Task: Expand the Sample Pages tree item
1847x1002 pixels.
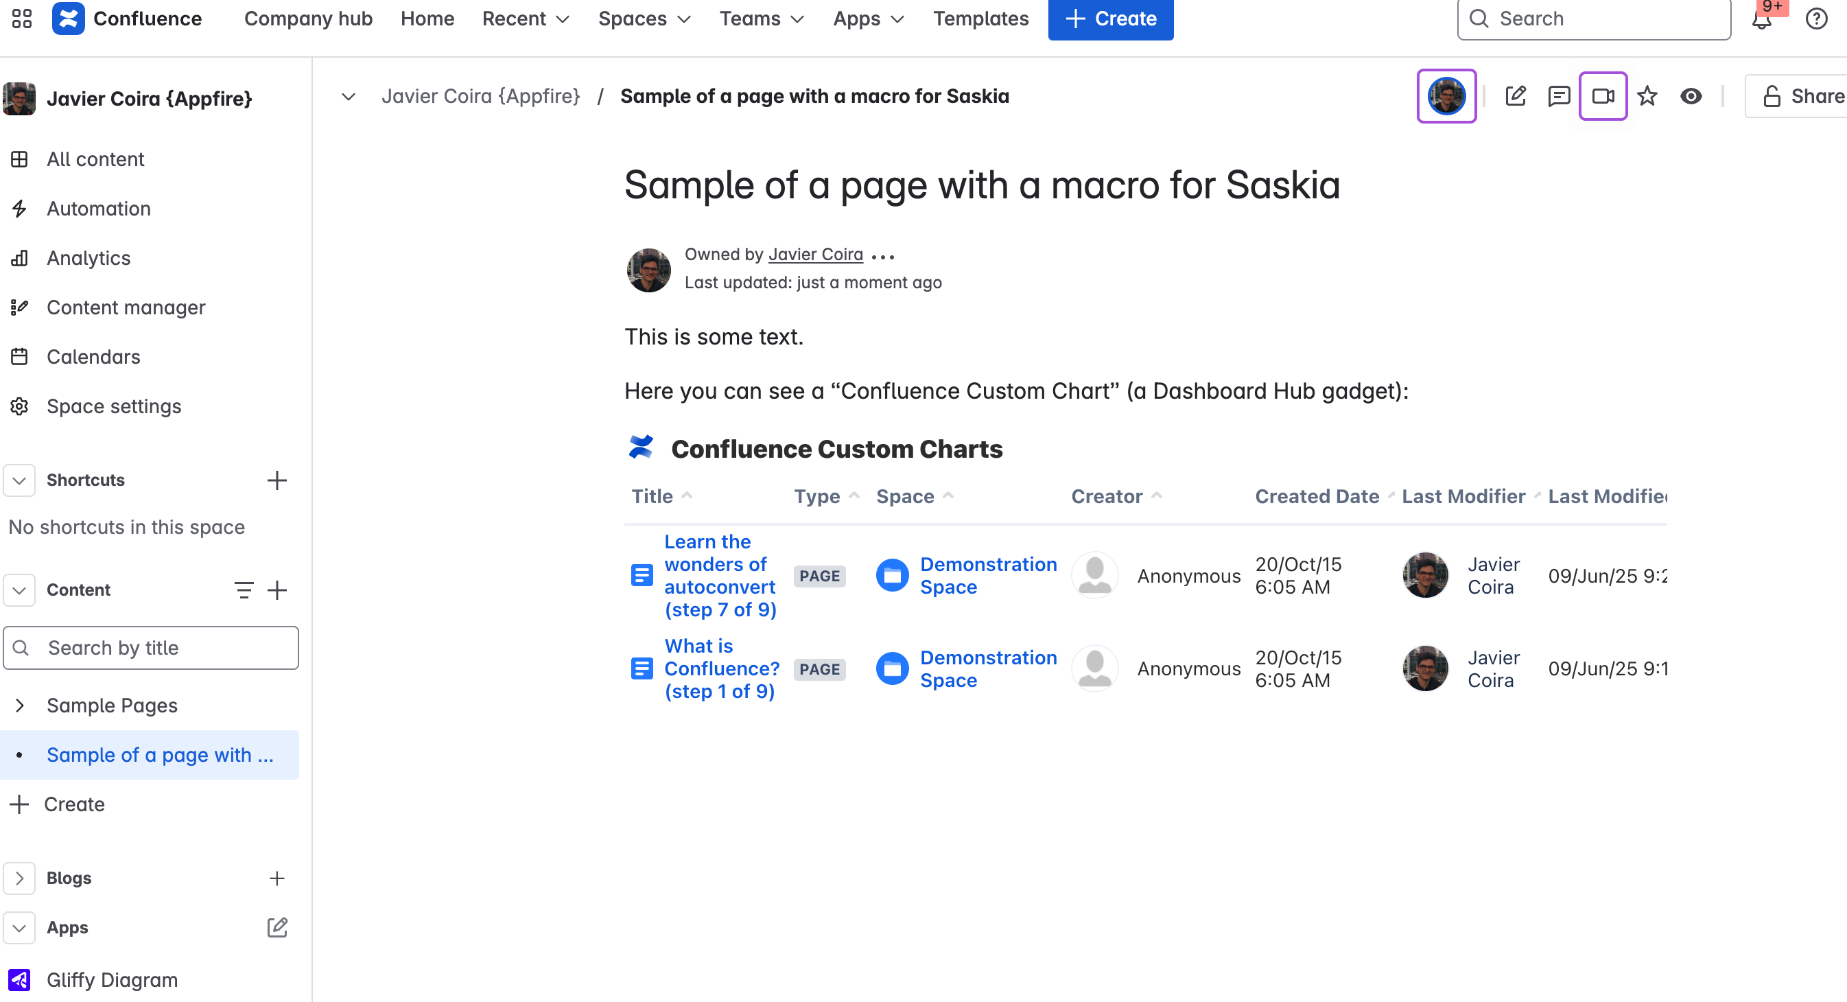Action: pos(19,705)
